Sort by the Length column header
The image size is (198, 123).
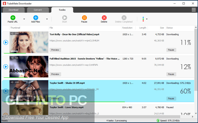143,28
